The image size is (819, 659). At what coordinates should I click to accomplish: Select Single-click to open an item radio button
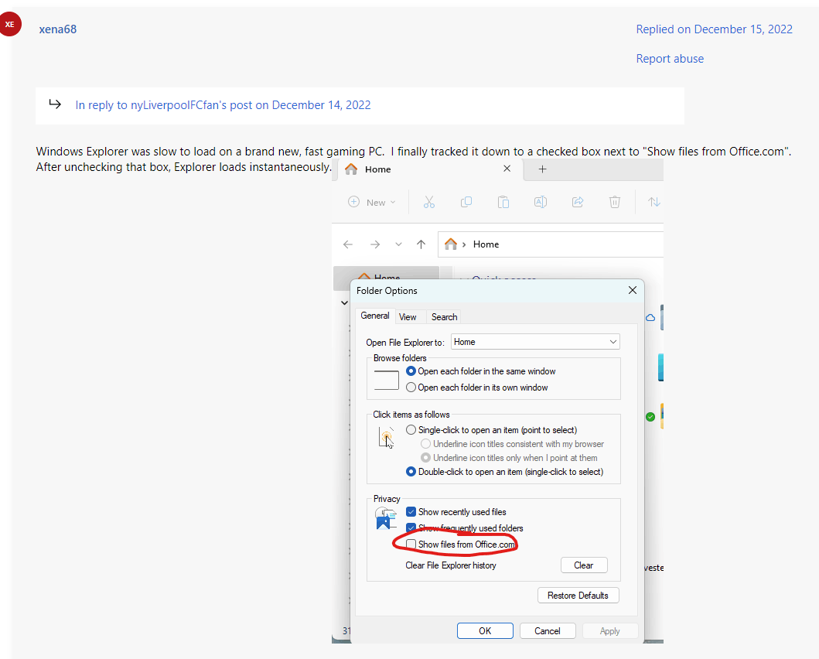click(x=411, y=429)
